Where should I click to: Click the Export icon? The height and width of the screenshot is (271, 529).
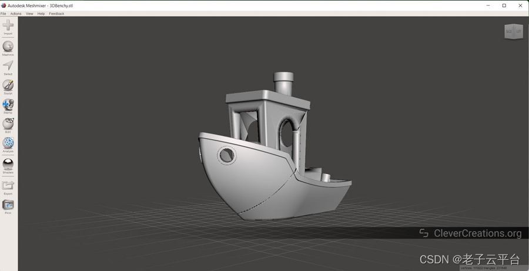coord(8,185)
